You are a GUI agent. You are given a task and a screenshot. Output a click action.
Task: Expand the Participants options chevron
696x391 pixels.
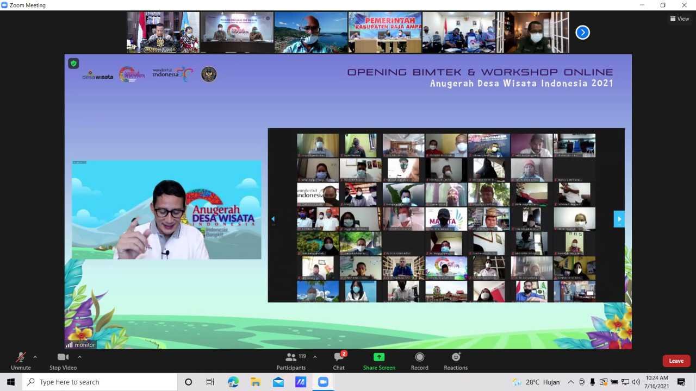315,357
